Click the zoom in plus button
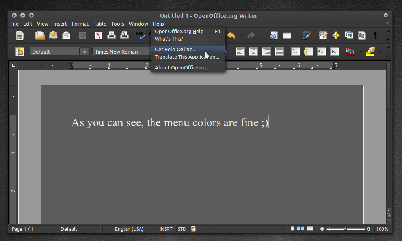The width and height of the screenshot is (402, 241). (368, 229)
